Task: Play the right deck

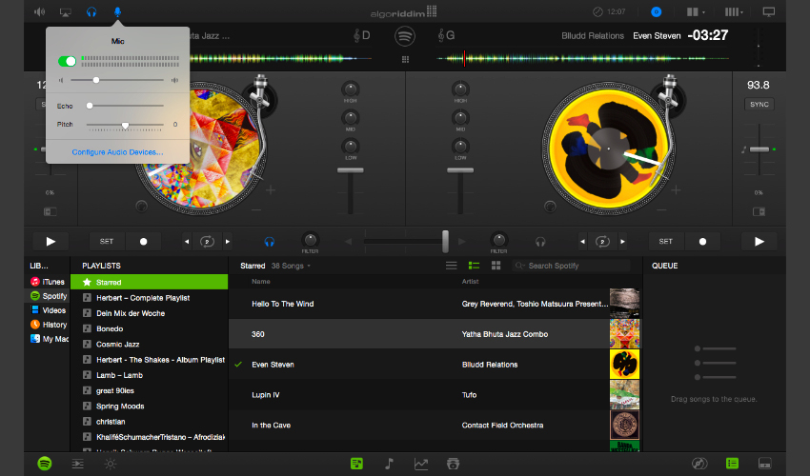Action: tap(759, 241)
